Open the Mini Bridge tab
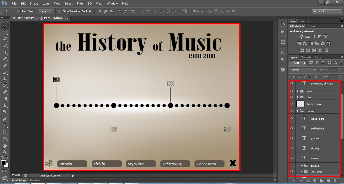 [19, 180]
